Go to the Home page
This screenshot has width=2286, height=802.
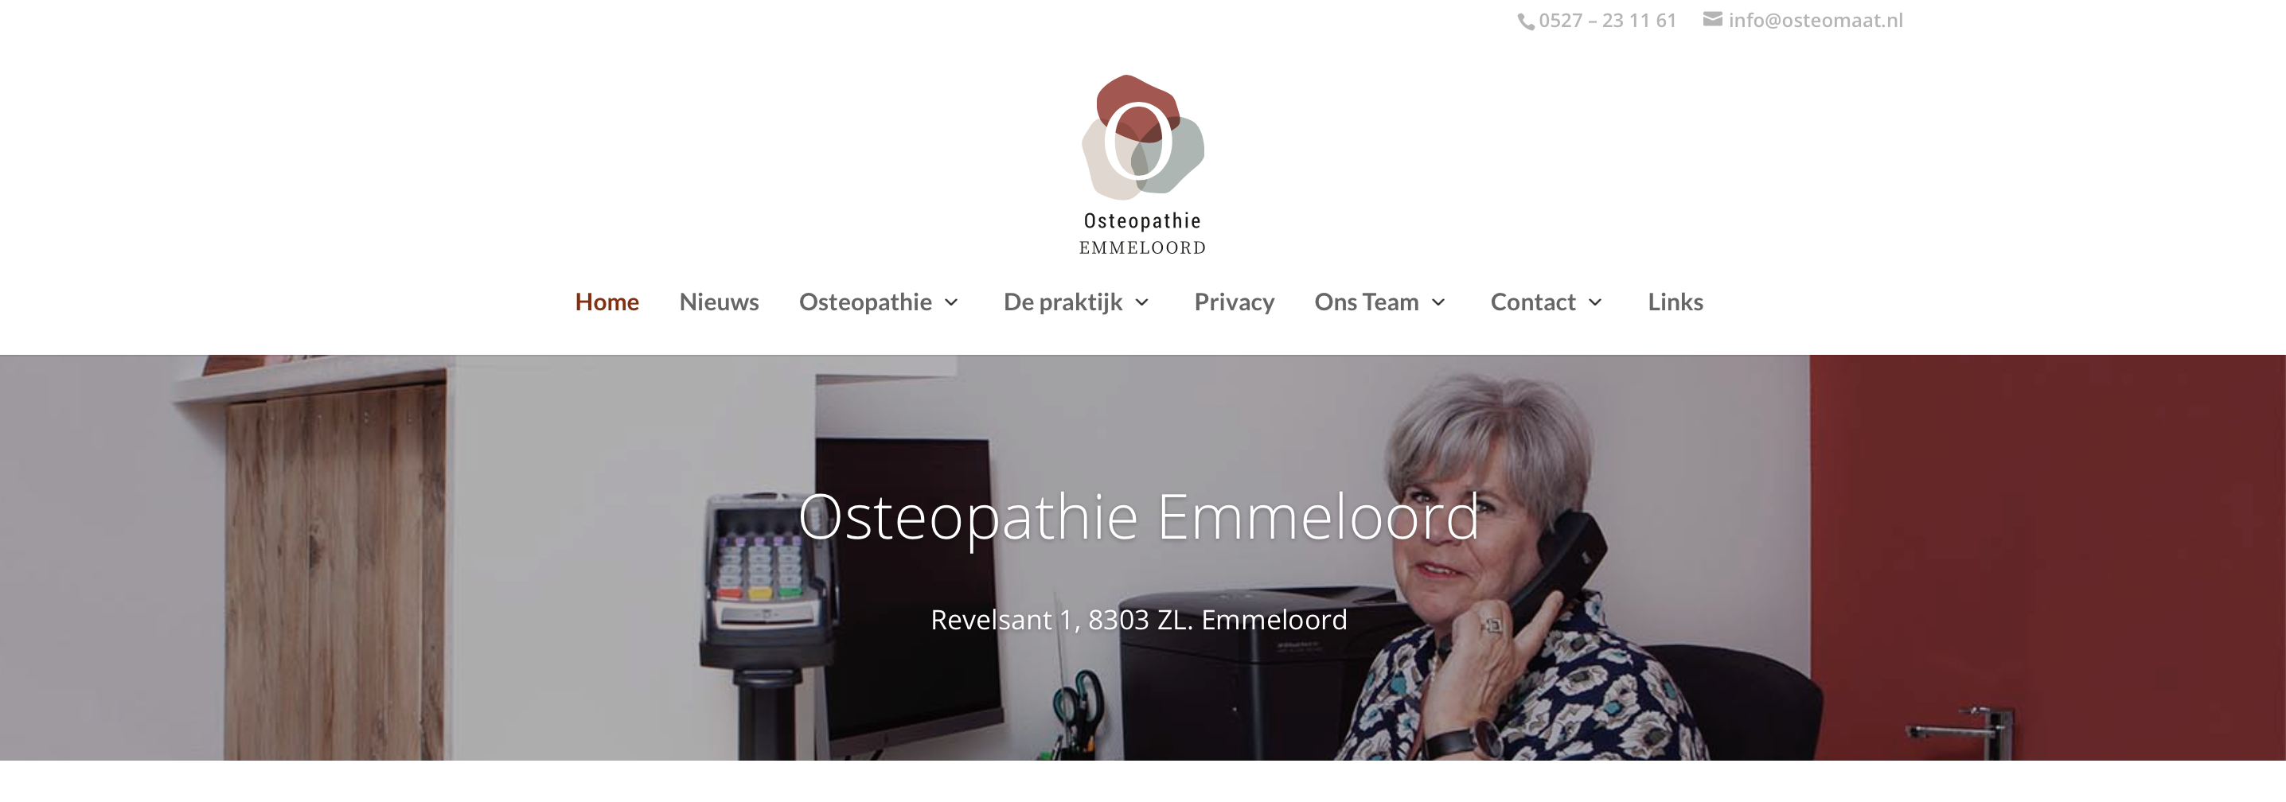tap(607, 302)
